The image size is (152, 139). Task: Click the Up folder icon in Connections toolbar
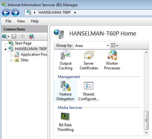click(23, 36)
